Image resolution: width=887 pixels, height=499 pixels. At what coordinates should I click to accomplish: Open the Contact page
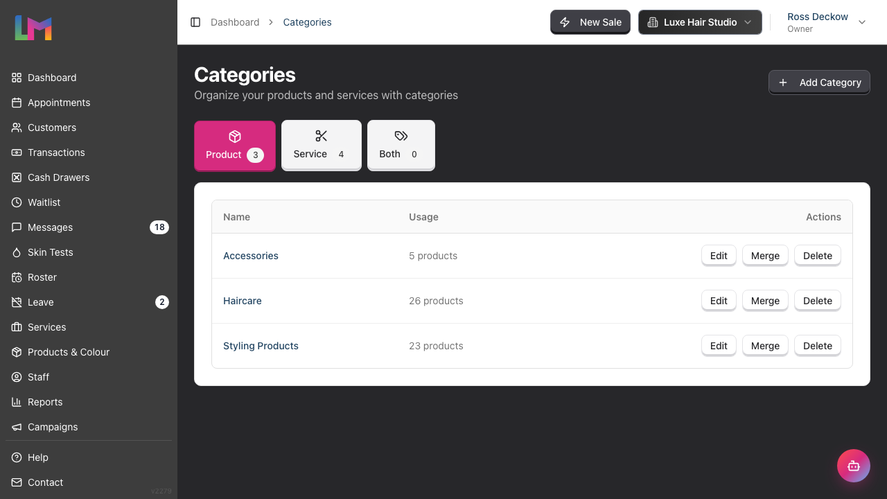pos(89,482)
